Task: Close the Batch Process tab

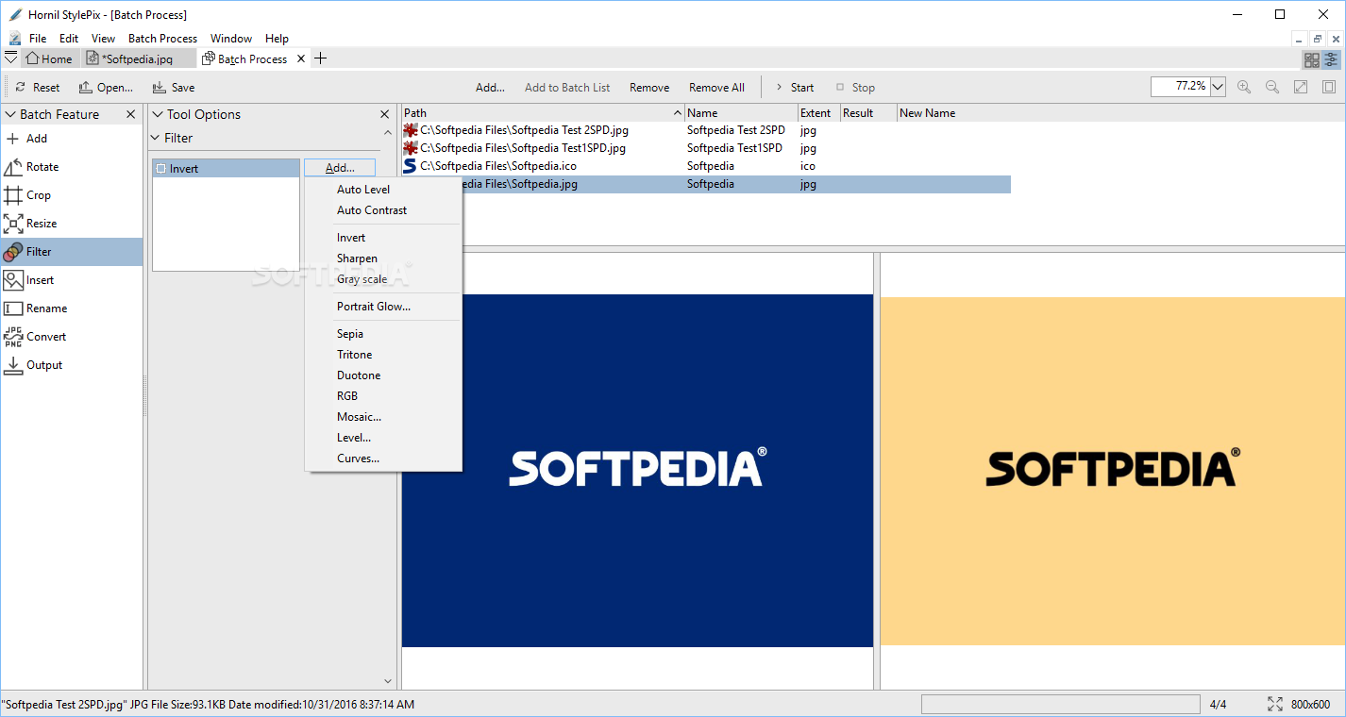Action: (x=302, y=58)
